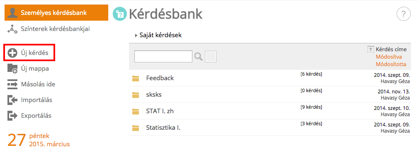Toggle sort direction arrow next to Kérdés címe
The width and height of the screenshot is (418, 150).
(371, 50)
